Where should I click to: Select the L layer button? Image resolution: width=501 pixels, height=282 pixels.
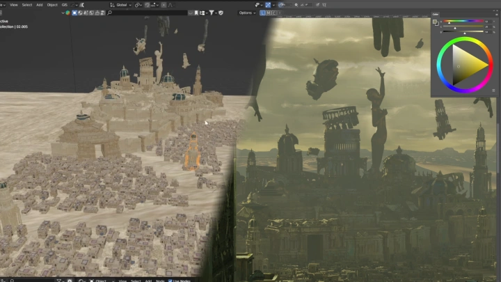pos(262,13)
